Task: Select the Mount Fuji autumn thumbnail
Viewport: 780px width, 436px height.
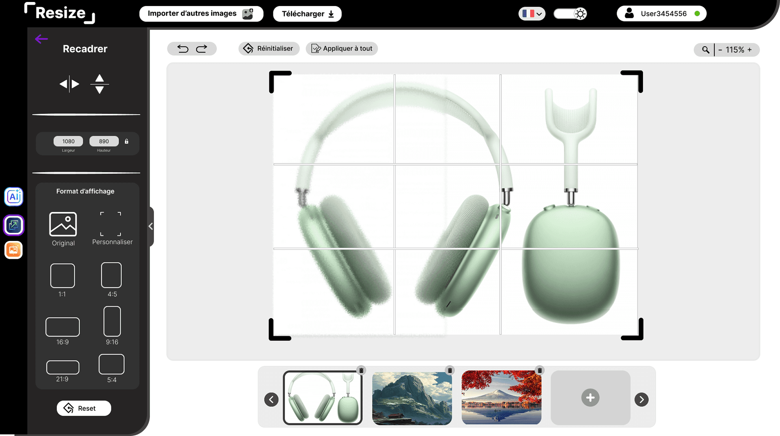Action: tap(501, 398)
